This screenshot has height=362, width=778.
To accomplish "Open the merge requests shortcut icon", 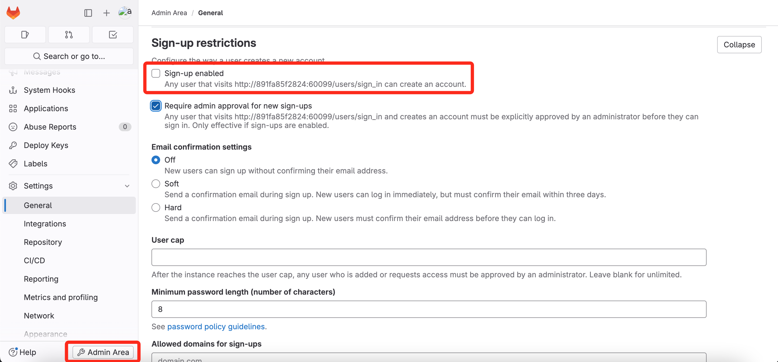I will (x=69, y=35).
